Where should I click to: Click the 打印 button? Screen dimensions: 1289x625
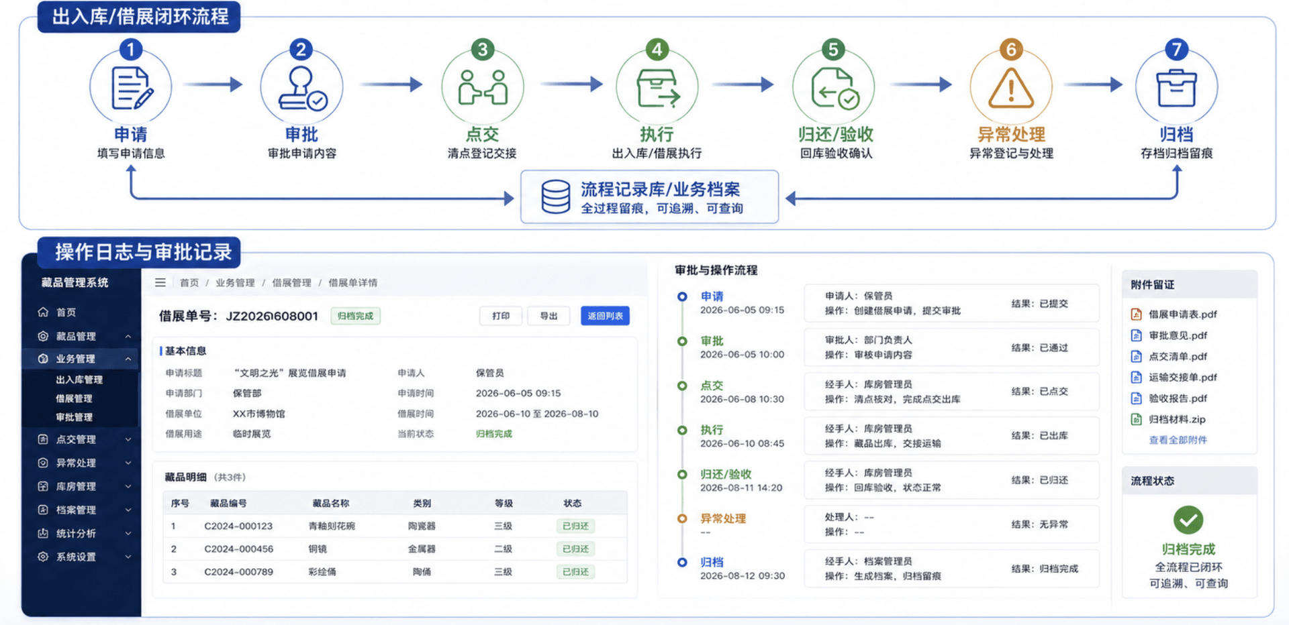click(x=501, y=316)
